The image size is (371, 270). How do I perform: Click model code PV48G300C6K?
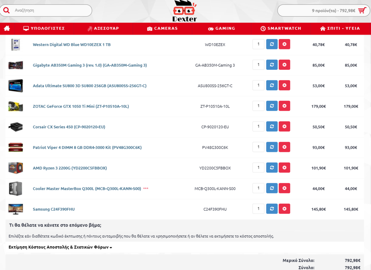click(x=215, y=147)
